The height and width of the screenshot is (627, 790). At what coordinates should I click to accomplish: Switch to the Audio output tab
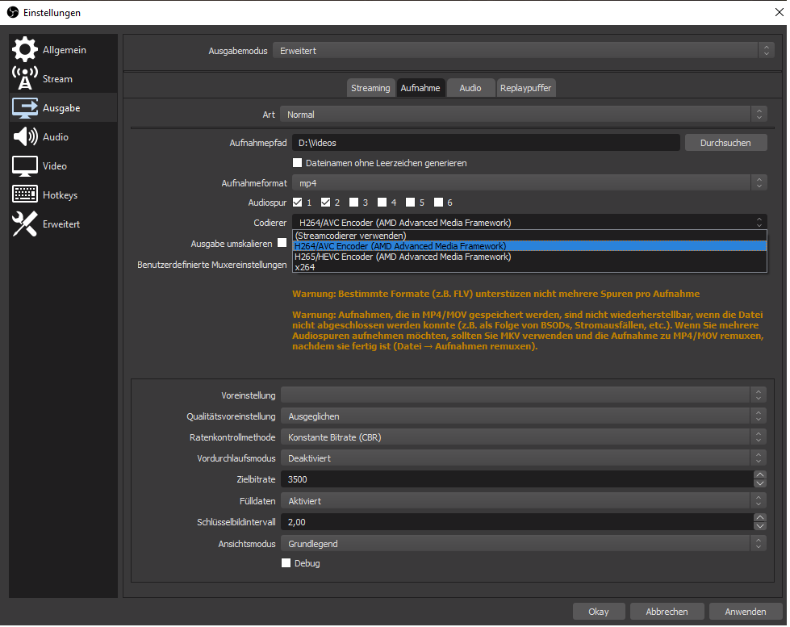470,88
